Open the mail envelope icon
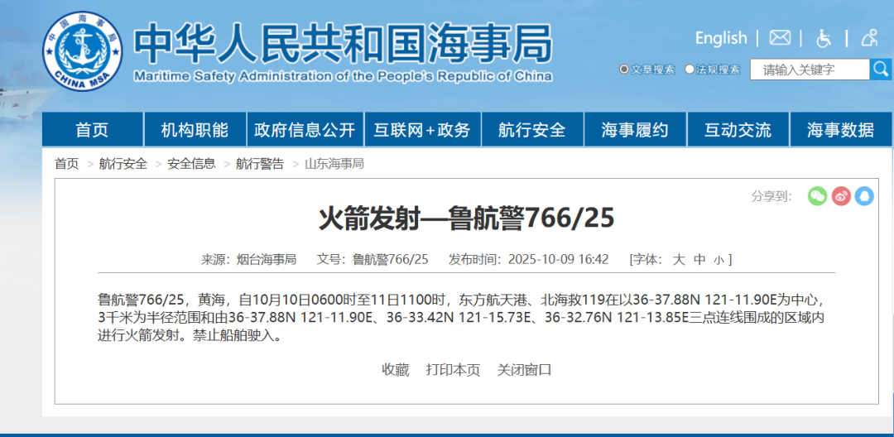The image size is (894, 437). click(x=780, y=38)
